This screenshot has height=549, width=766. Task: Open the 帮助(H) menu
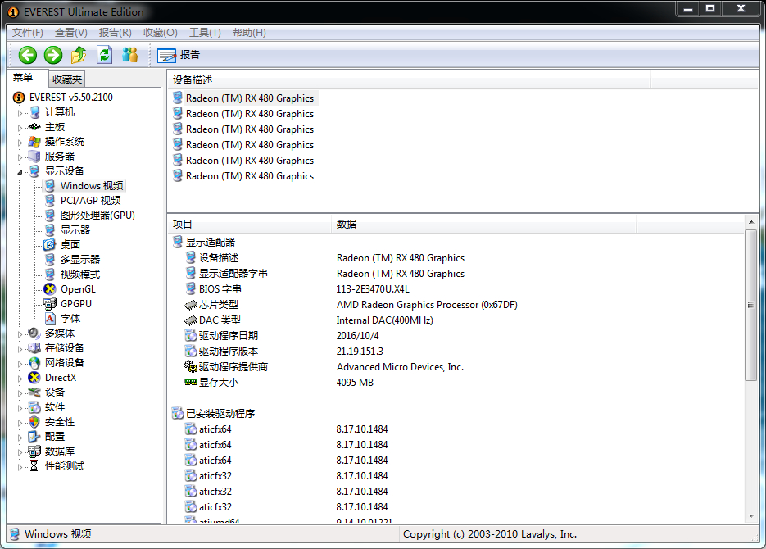click(x=249, y=33)
